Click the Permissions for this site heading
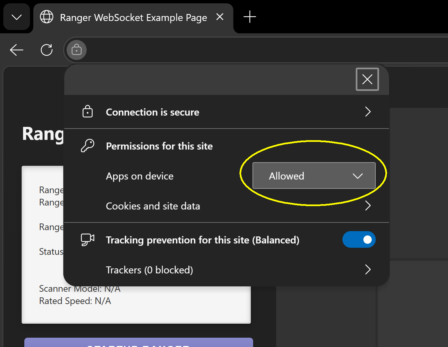The image size is (448, 347). 159,146
